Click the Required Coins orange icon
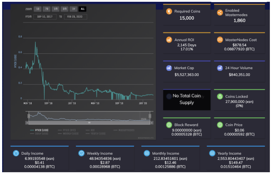Viewport: 272px width, 174px height. (x=169, y=11)
